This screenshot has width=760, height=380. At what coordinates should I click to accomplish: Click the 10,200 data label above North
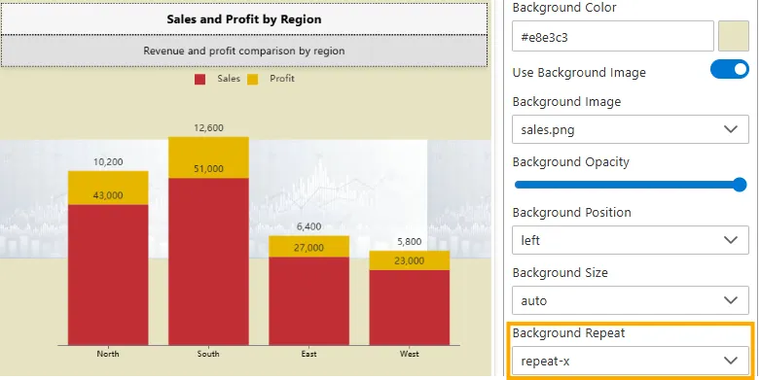coord(108,162)
